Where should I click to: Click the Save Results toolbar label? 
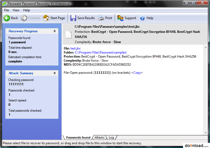(x=86, y=18)
